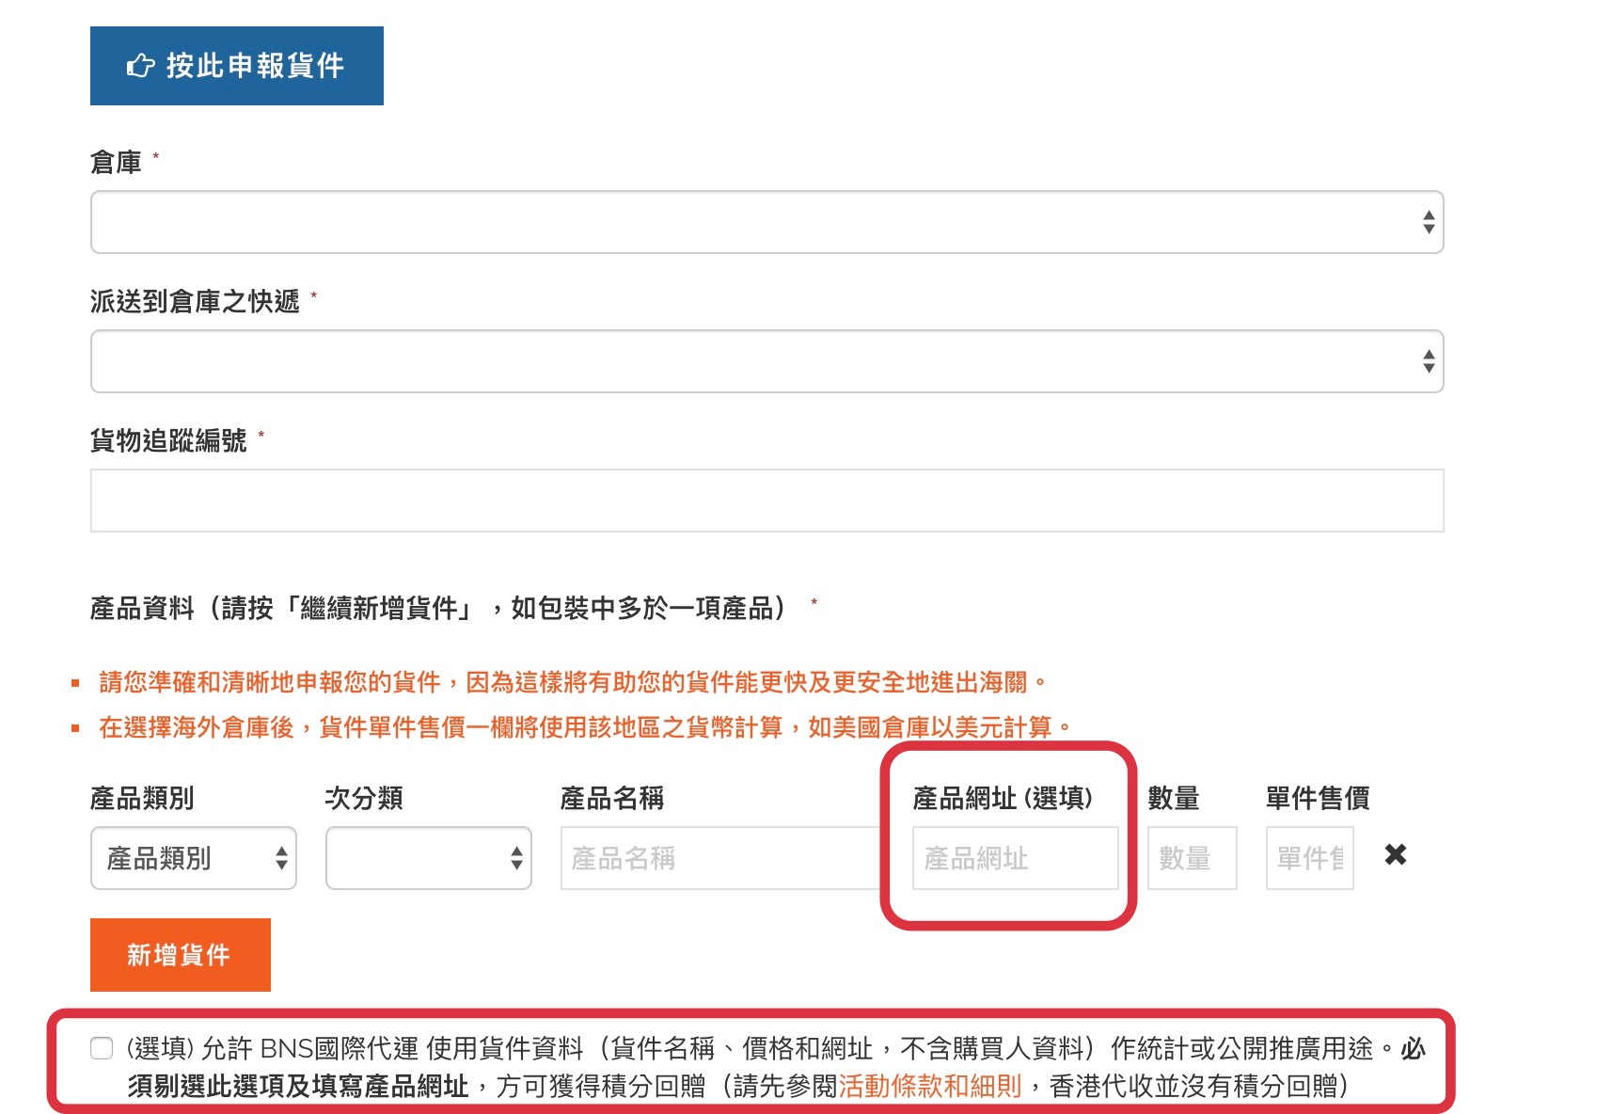1612x1114 pixels.
Task: Click the pointing hand icon on the blue button
Action: pyautogui.click(x=140, y=66)
